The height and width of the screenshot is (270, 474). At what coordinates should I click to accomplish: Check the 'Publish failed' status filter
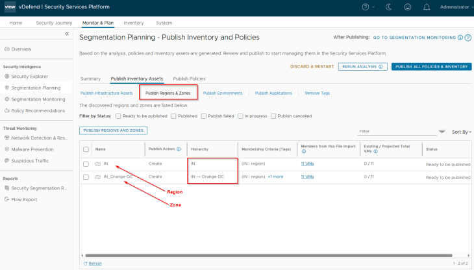pyautogui.click(x=203, y=116)
